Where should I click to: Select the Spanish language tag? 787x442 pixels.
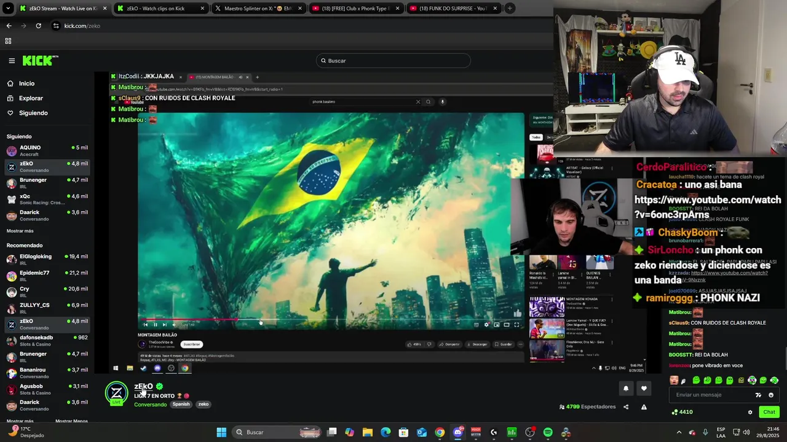click(x=181, y=405)
